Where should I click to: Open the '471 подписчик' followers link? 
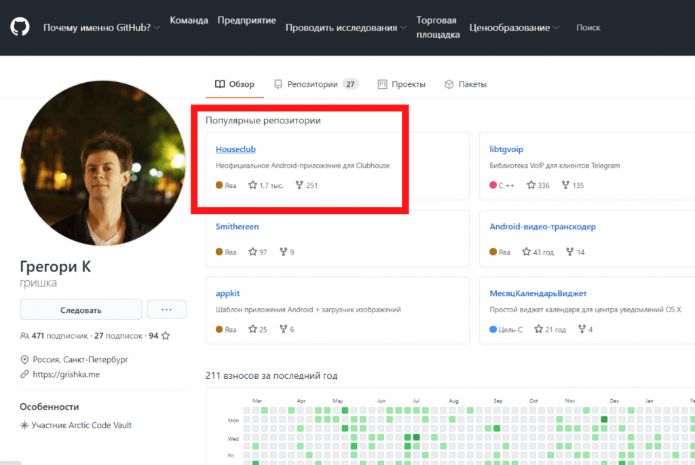coord(60,336)
